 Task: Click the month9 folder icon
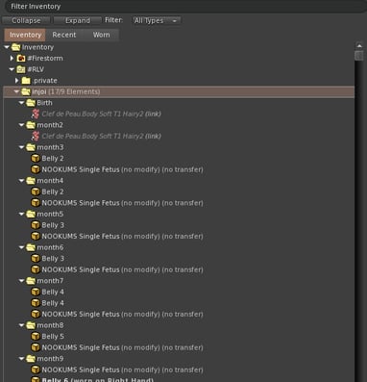[31, 359]
